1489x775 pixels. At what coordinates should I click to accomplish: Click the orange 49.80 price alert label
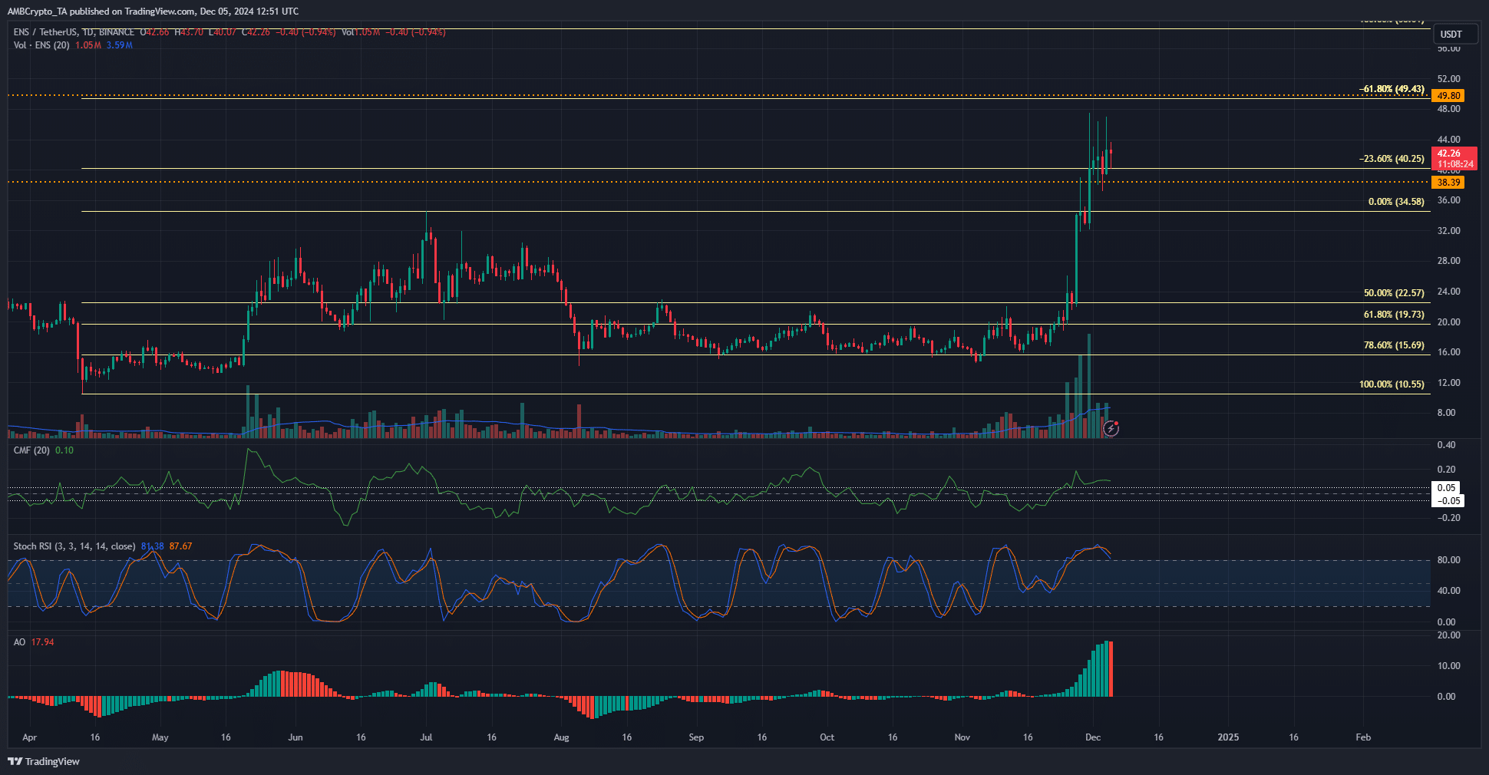coord(1448,96)
